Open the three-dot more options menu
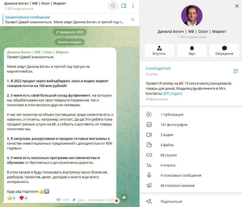Image resolution: width=242 pixels, height=207 pixels. [133, 6]
